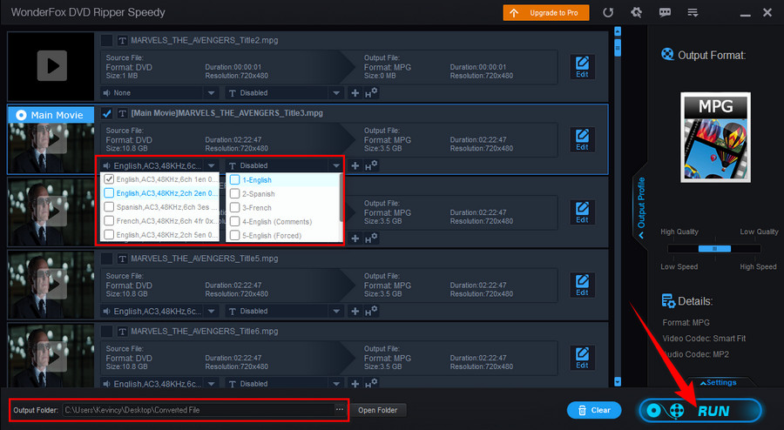Click the title list scrollbar up arrow
Viewport: 784px width, 430px height.
(x=618, y=31)
